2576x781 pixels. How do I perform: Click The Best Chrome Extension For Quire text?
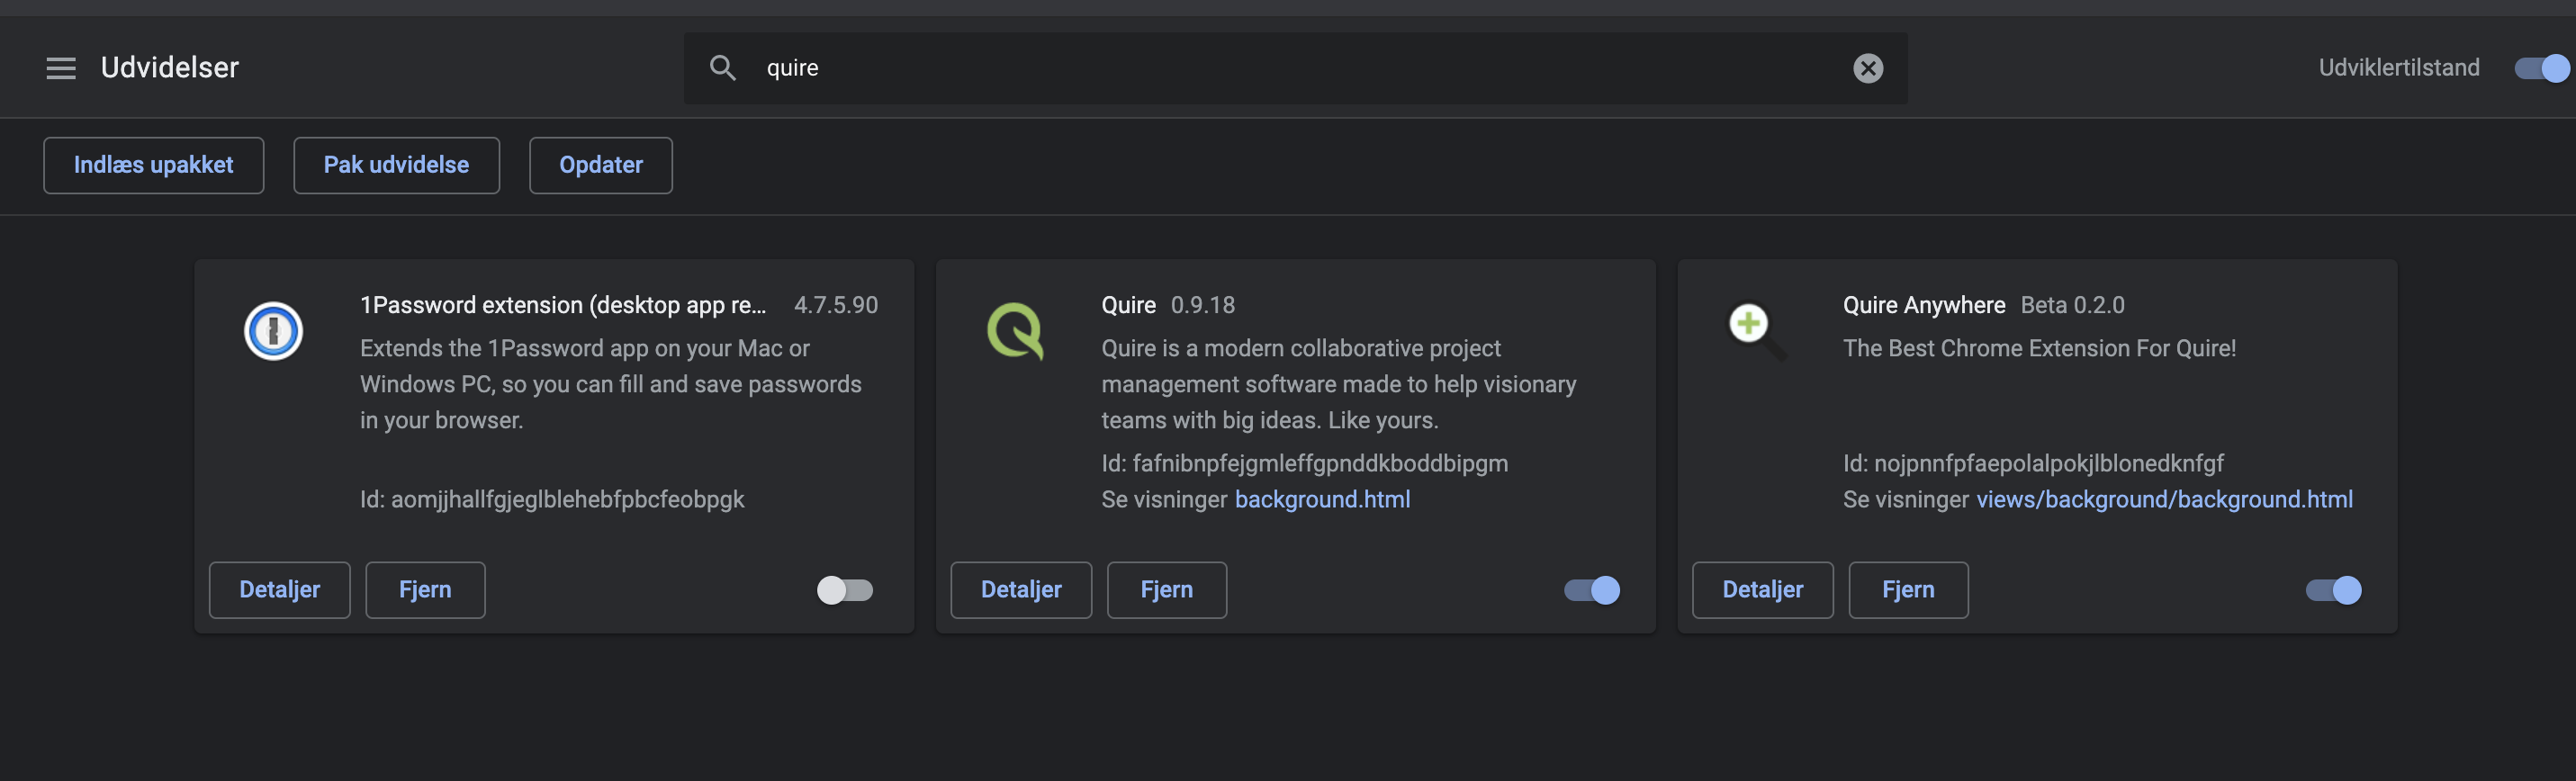[x=2039, y=348]
